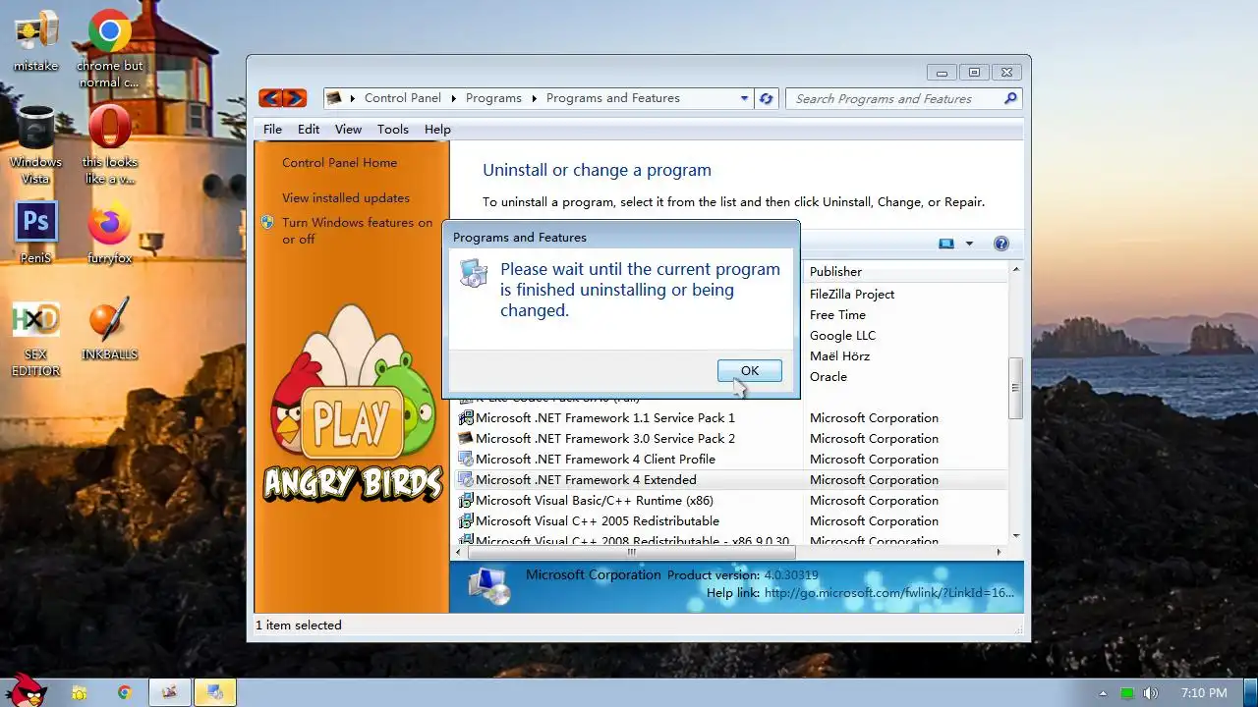Select the HxD 'SEX EDITIOR' desktop icon
This screenshot has height=707, width=1258.
coord(35,338)
